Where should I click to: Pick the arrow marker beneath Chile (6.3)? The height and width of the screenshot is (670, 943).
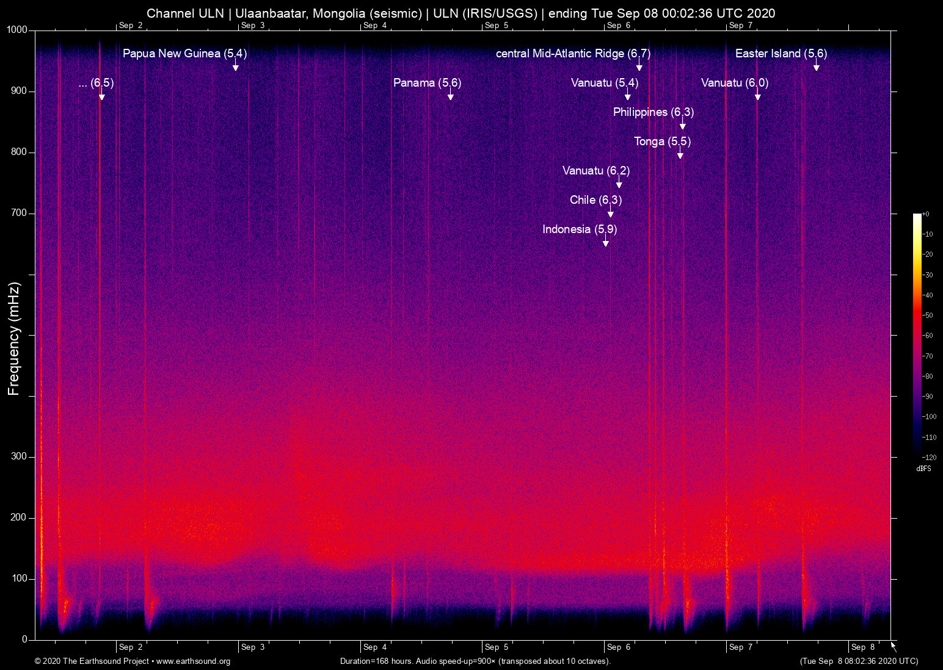[610, 213]
